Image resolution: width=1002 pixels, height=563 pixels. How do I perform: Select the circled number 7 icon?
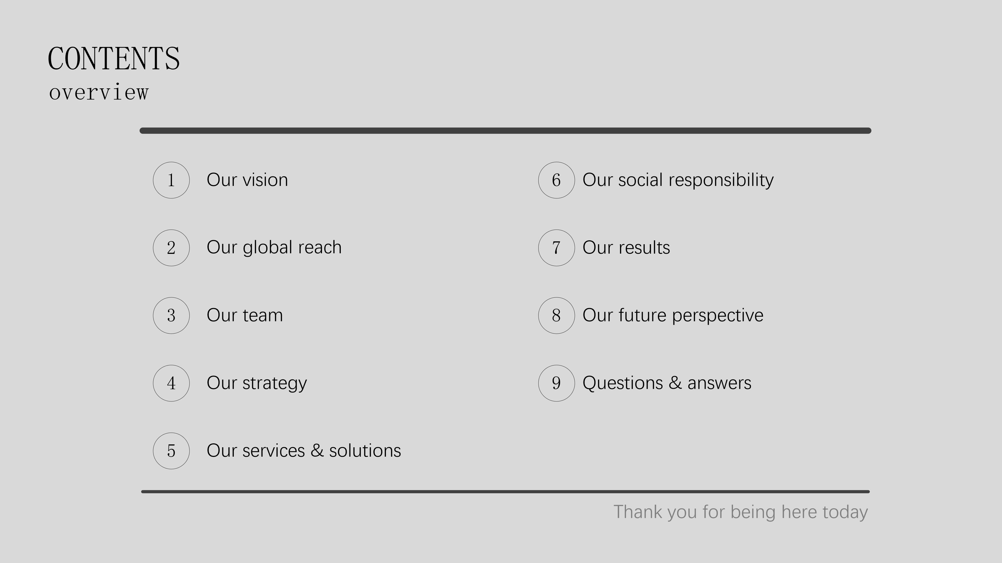556,248
